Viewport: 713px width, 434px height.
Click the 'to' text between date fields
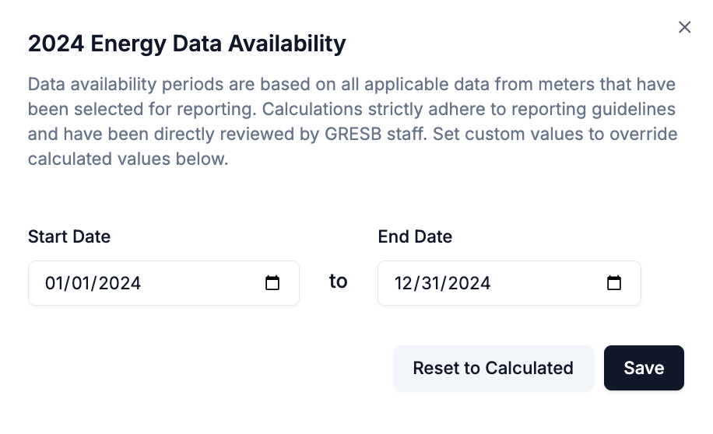(338, 282)
